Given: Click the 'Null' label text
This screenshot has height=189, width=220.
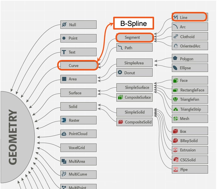Looking at the screenshot, I should click(73, 25).
